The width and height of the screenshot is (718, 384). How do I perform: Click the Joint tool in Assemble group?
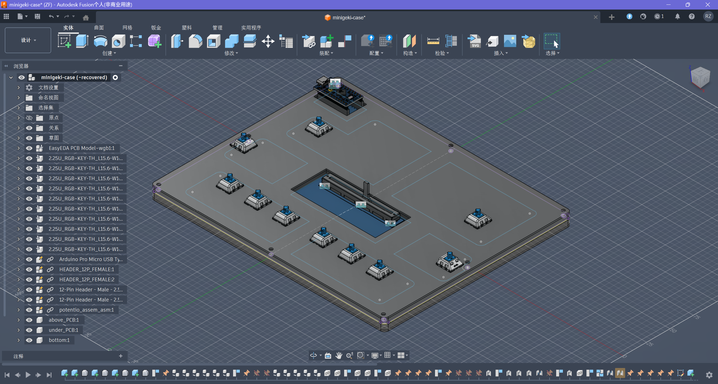pyautogui.click(x=345, y=41)
